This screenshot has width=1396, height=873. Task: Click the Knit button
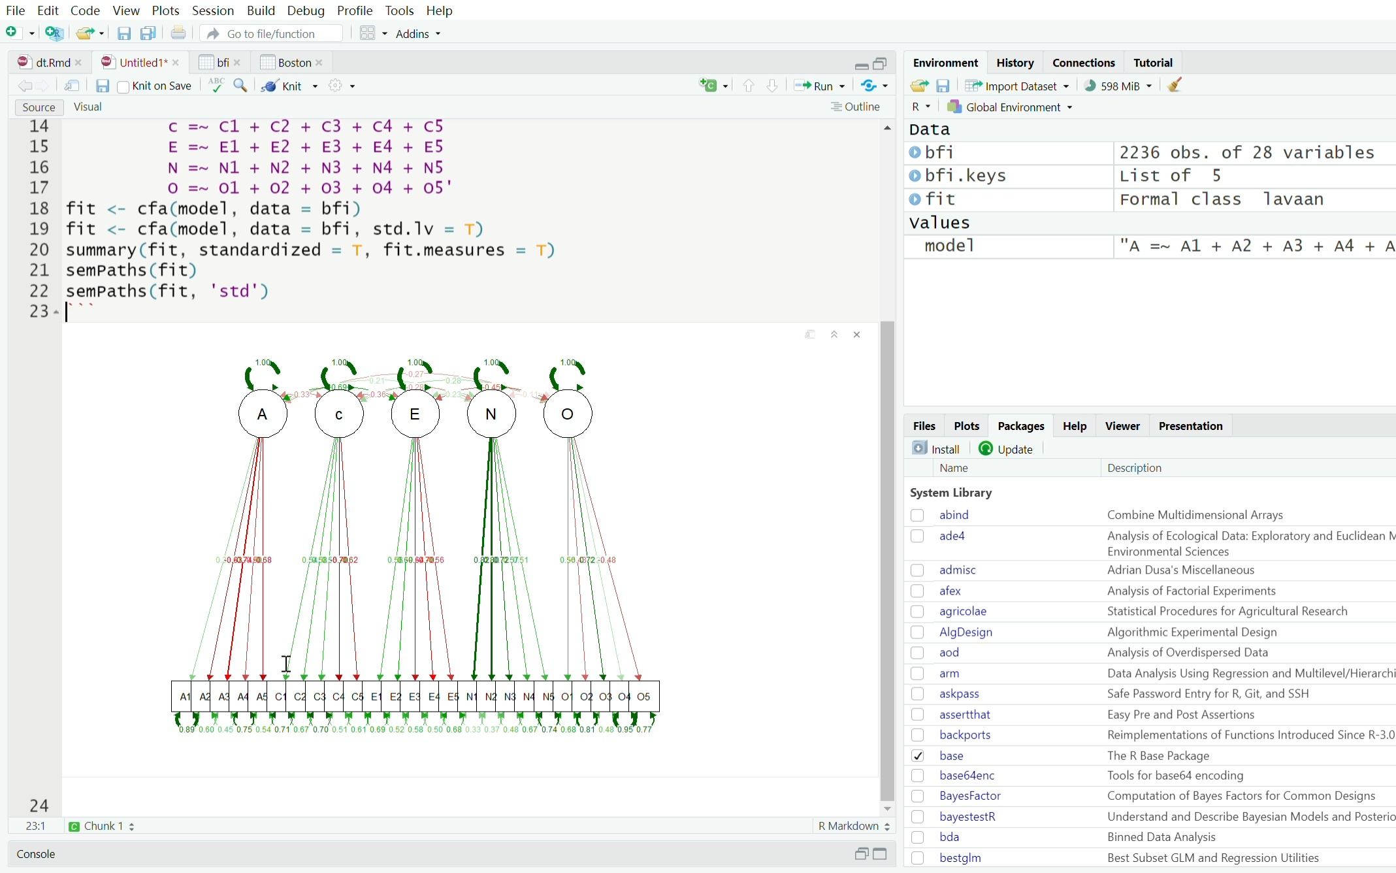point(284,86)
